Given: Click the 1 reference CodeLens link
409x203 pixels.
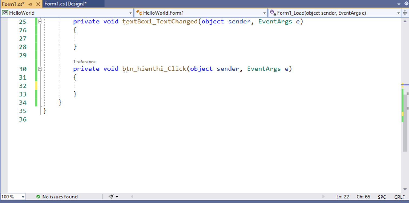Looking at the screenshot, I should point(84,62).
